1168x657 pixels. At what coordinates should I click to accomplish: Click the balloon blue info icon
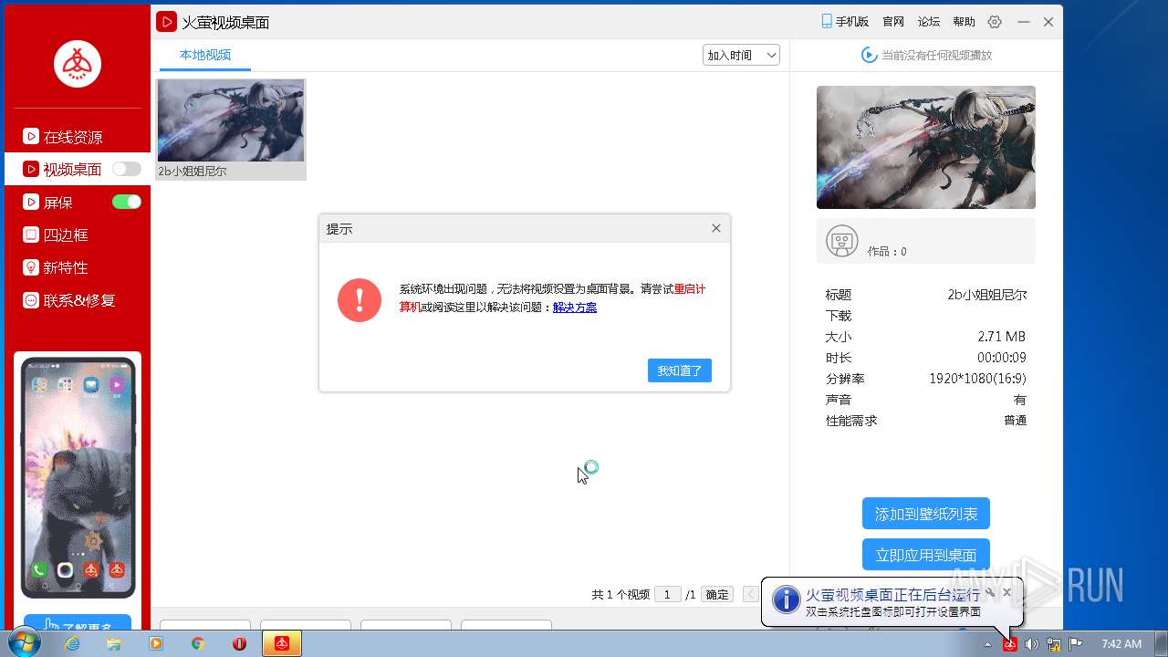click(786, 600)
